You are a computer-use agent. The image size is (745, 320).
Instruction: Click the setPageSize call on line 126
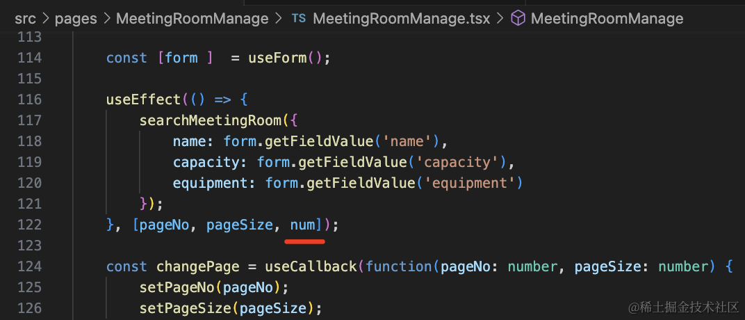(186, 309)
